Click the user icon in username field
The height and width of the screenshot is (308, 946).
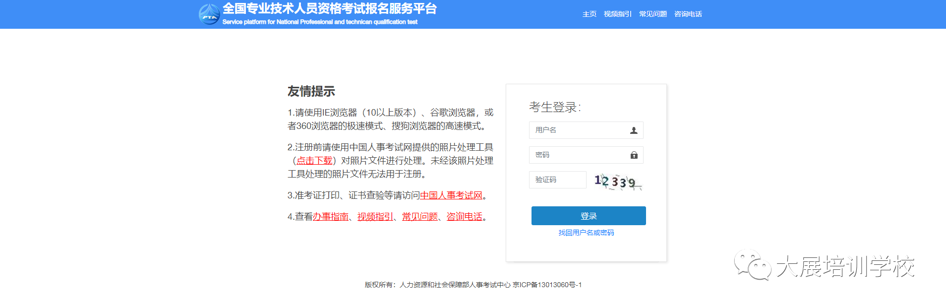[633, 130]
